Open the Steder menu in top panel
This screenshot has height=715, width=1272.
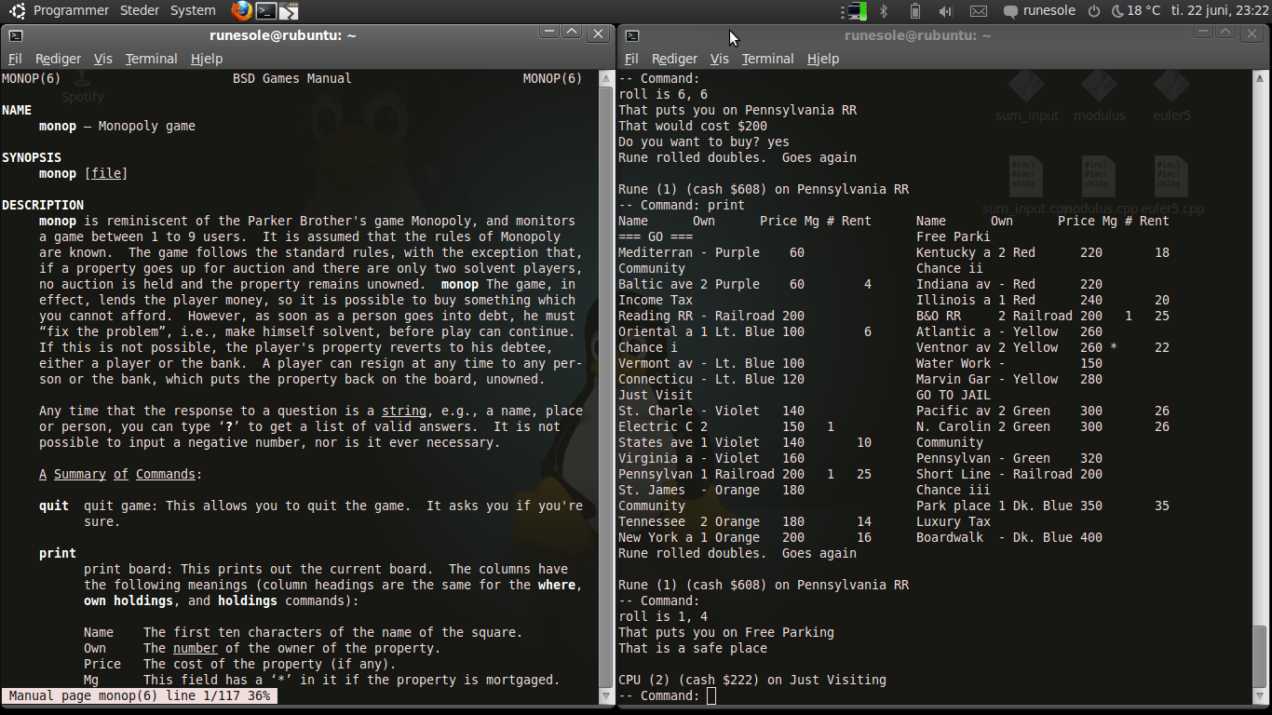[140, 10]
